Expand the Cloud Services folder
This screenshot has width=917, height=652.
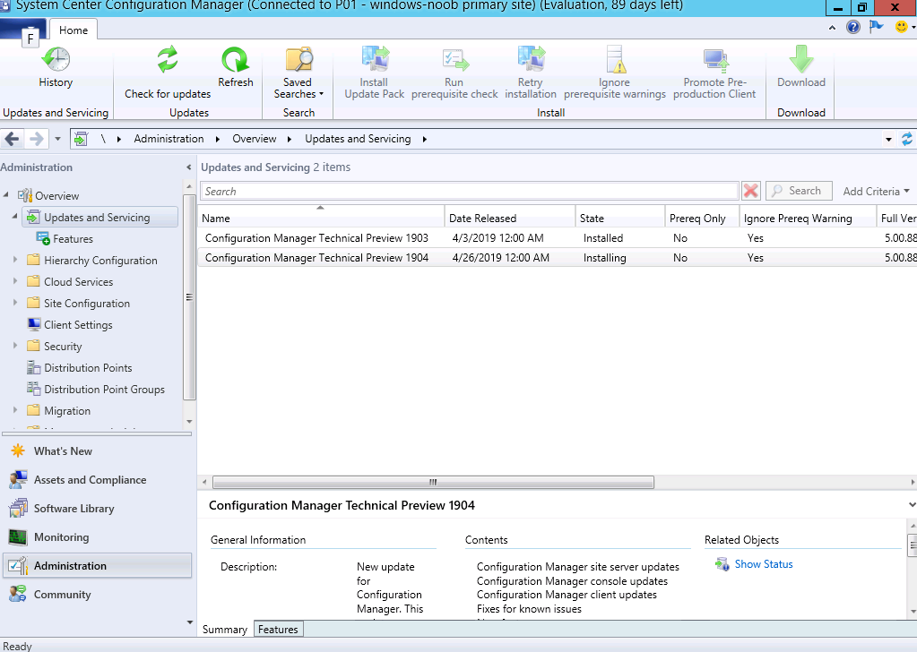click(x=15, y=281)
